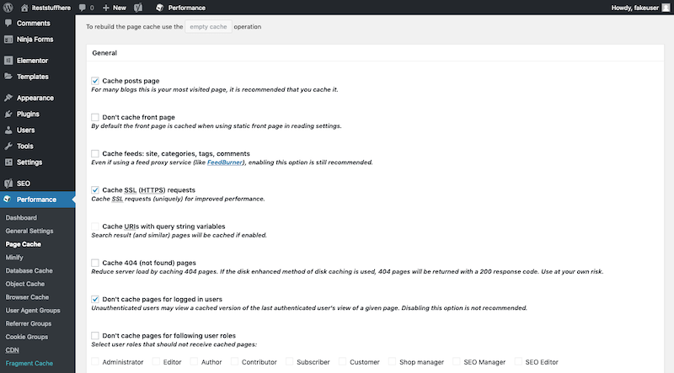
Task: Click the Elementor sidebar icon
Action: tap(8, 61)
